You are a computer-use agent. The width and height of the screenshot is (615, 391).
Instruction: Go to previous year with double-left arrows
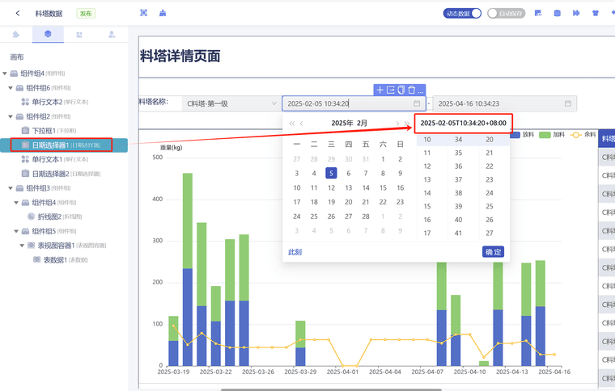pos(292,124)
